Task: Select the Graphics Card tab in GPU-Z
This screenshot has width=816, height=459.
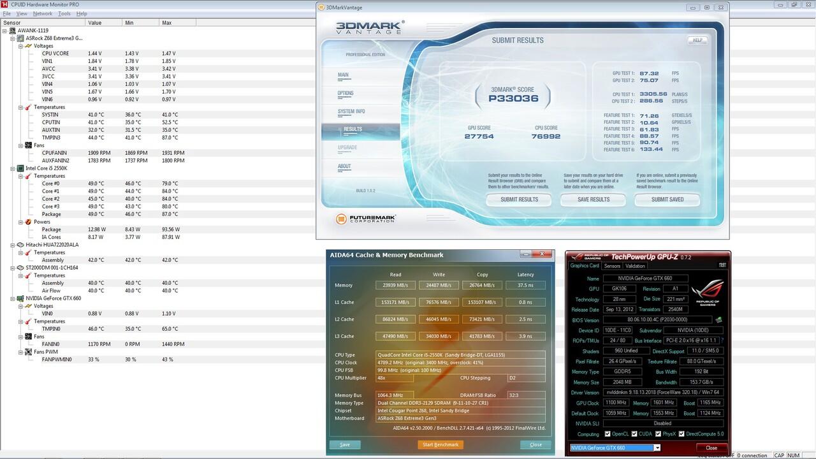Action: [585, 266]
